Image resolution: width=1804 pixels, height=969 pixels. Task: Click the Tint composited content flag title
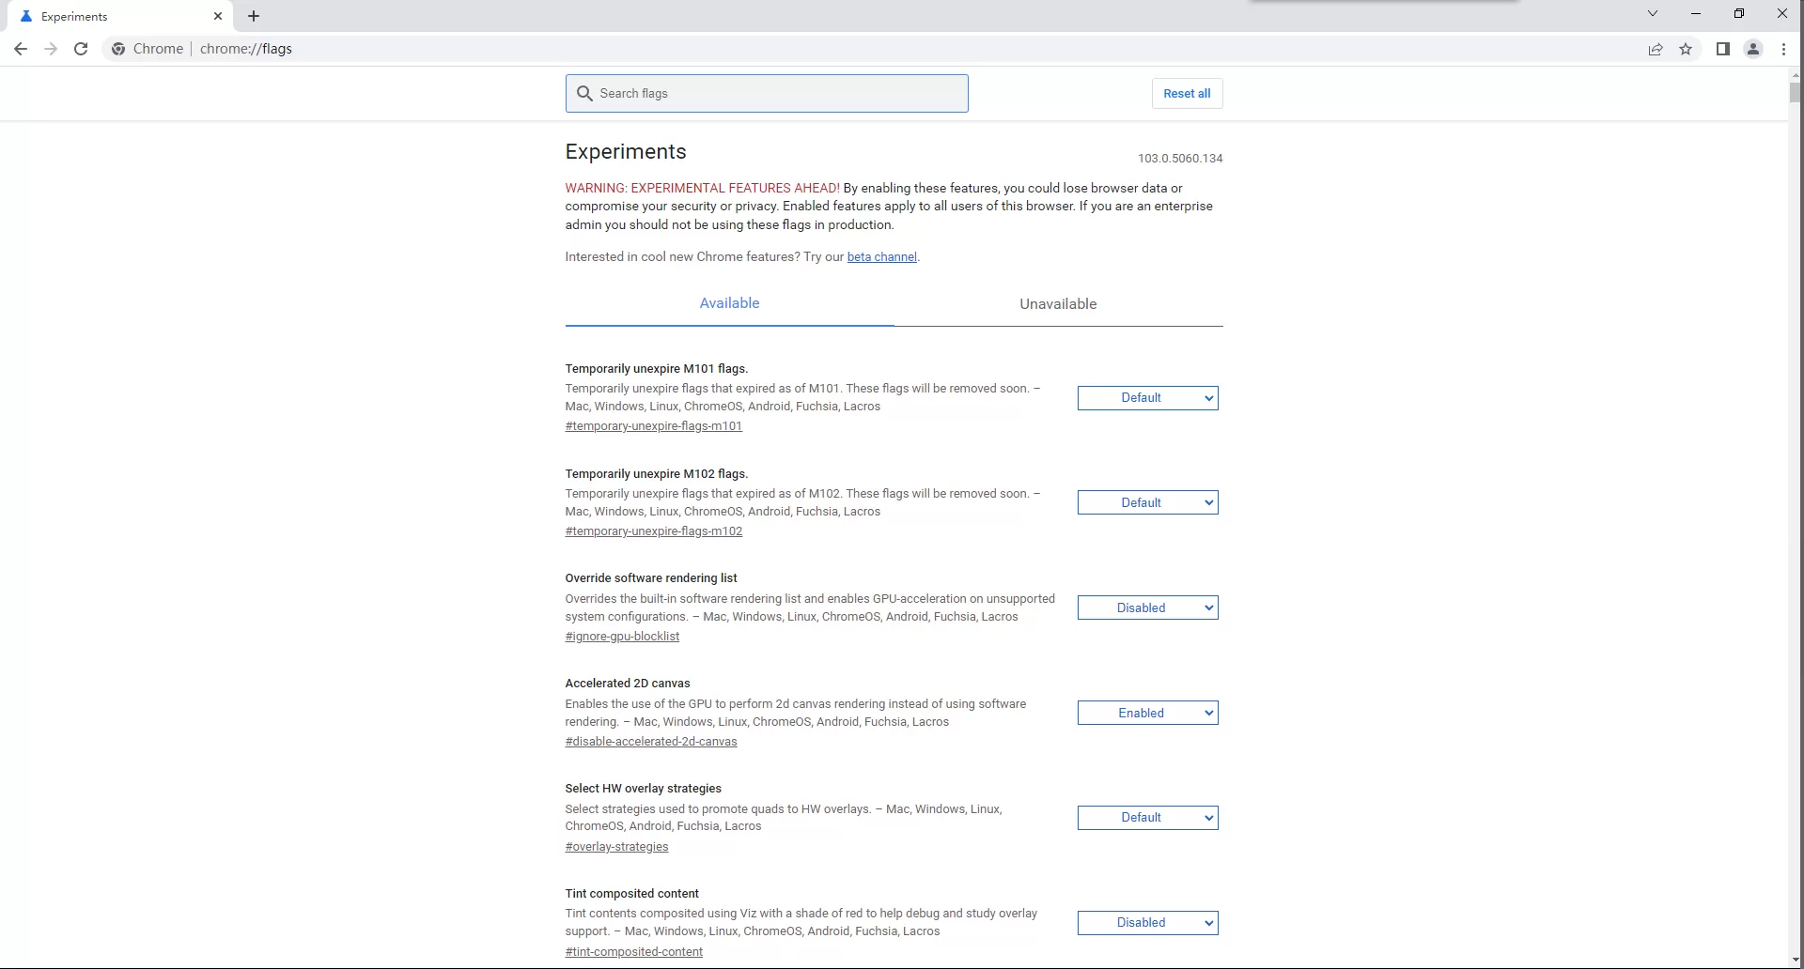(631, 894)
